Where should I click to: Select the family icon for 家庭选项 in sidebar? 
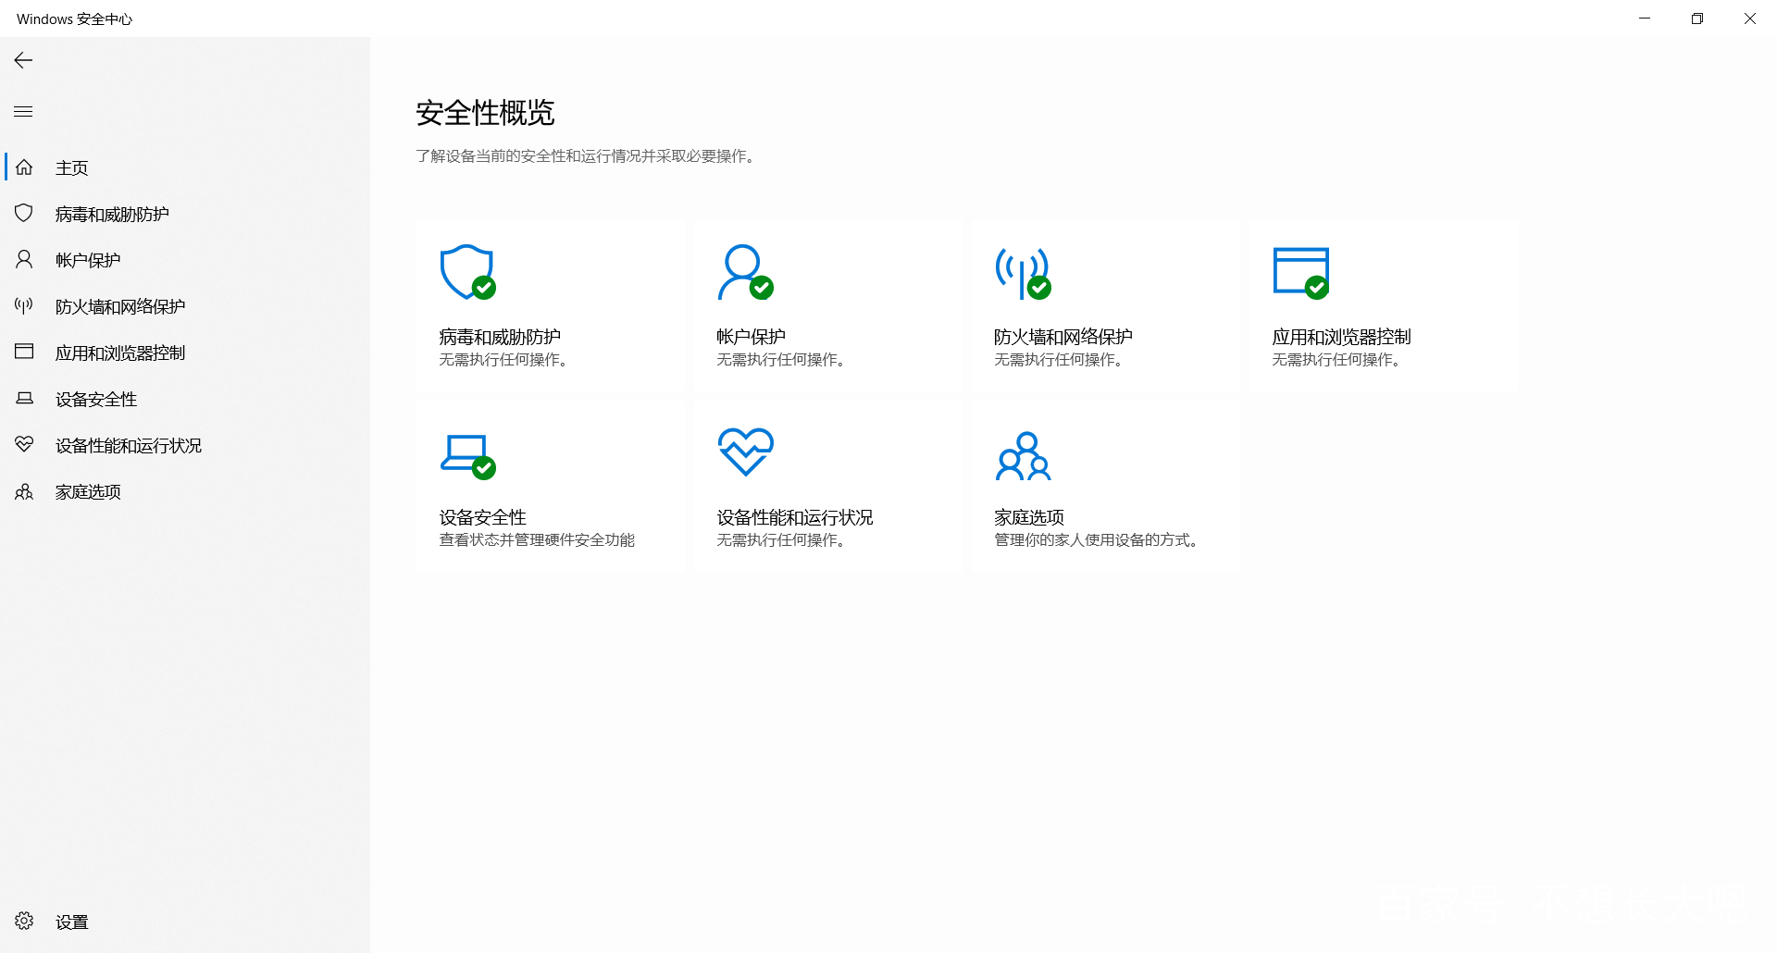point(24,491)
